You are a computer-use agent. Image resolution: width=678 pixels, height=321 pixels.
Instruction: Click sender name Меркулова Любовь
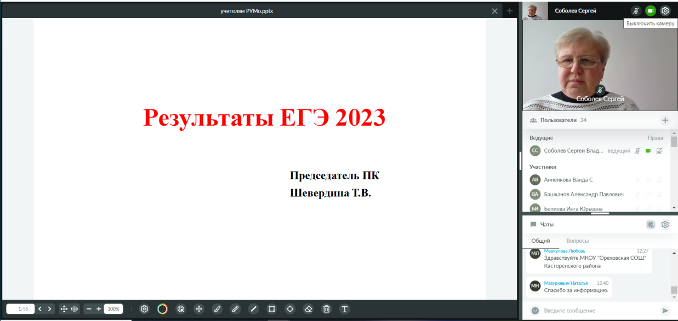click(564, 251)
